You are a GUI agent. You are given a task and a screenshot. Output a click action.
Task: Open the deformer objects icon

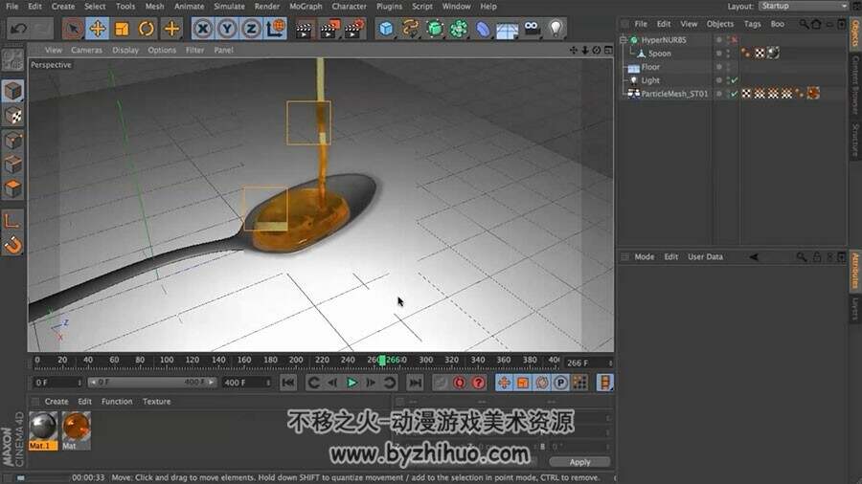[483, 29]
